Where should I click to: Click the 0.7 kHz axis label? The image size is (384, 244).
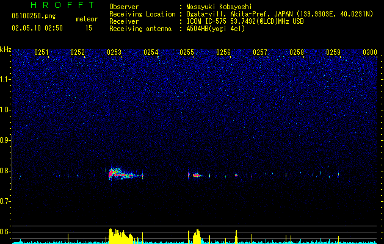click(5, 201)
